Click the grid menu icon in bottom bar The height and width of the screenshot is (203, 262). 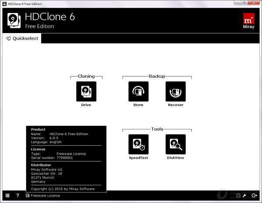tap(7, 196)
